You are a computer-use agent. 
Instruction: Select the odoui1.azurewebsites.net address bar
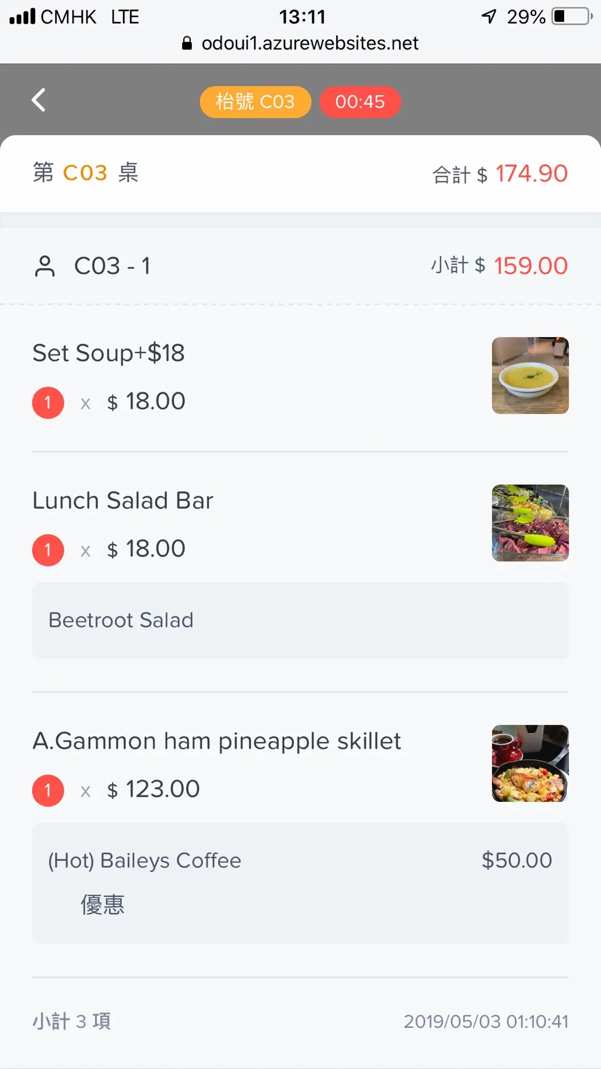pyautogui.click(x=309, y=43)
